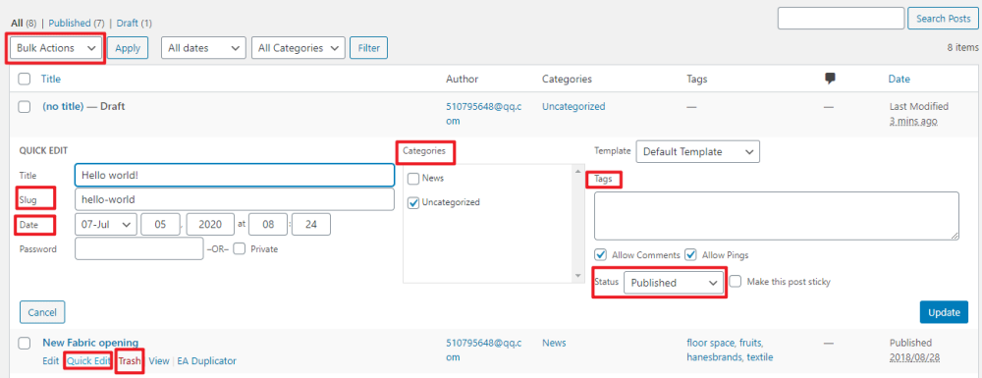Open New Fabric opening post title
Viewport: 982px width, 378px height.
pyautogui.click(x=90, y=343)
